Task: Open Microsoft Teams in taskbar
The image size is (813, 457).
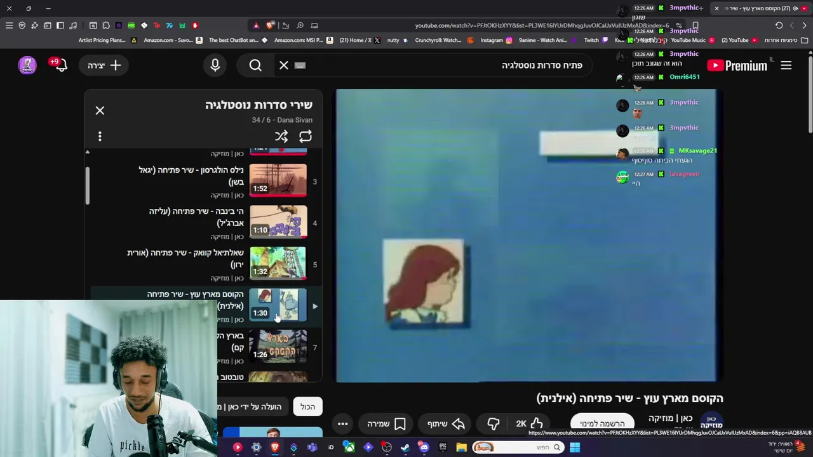Action: (x=312, y=447)
